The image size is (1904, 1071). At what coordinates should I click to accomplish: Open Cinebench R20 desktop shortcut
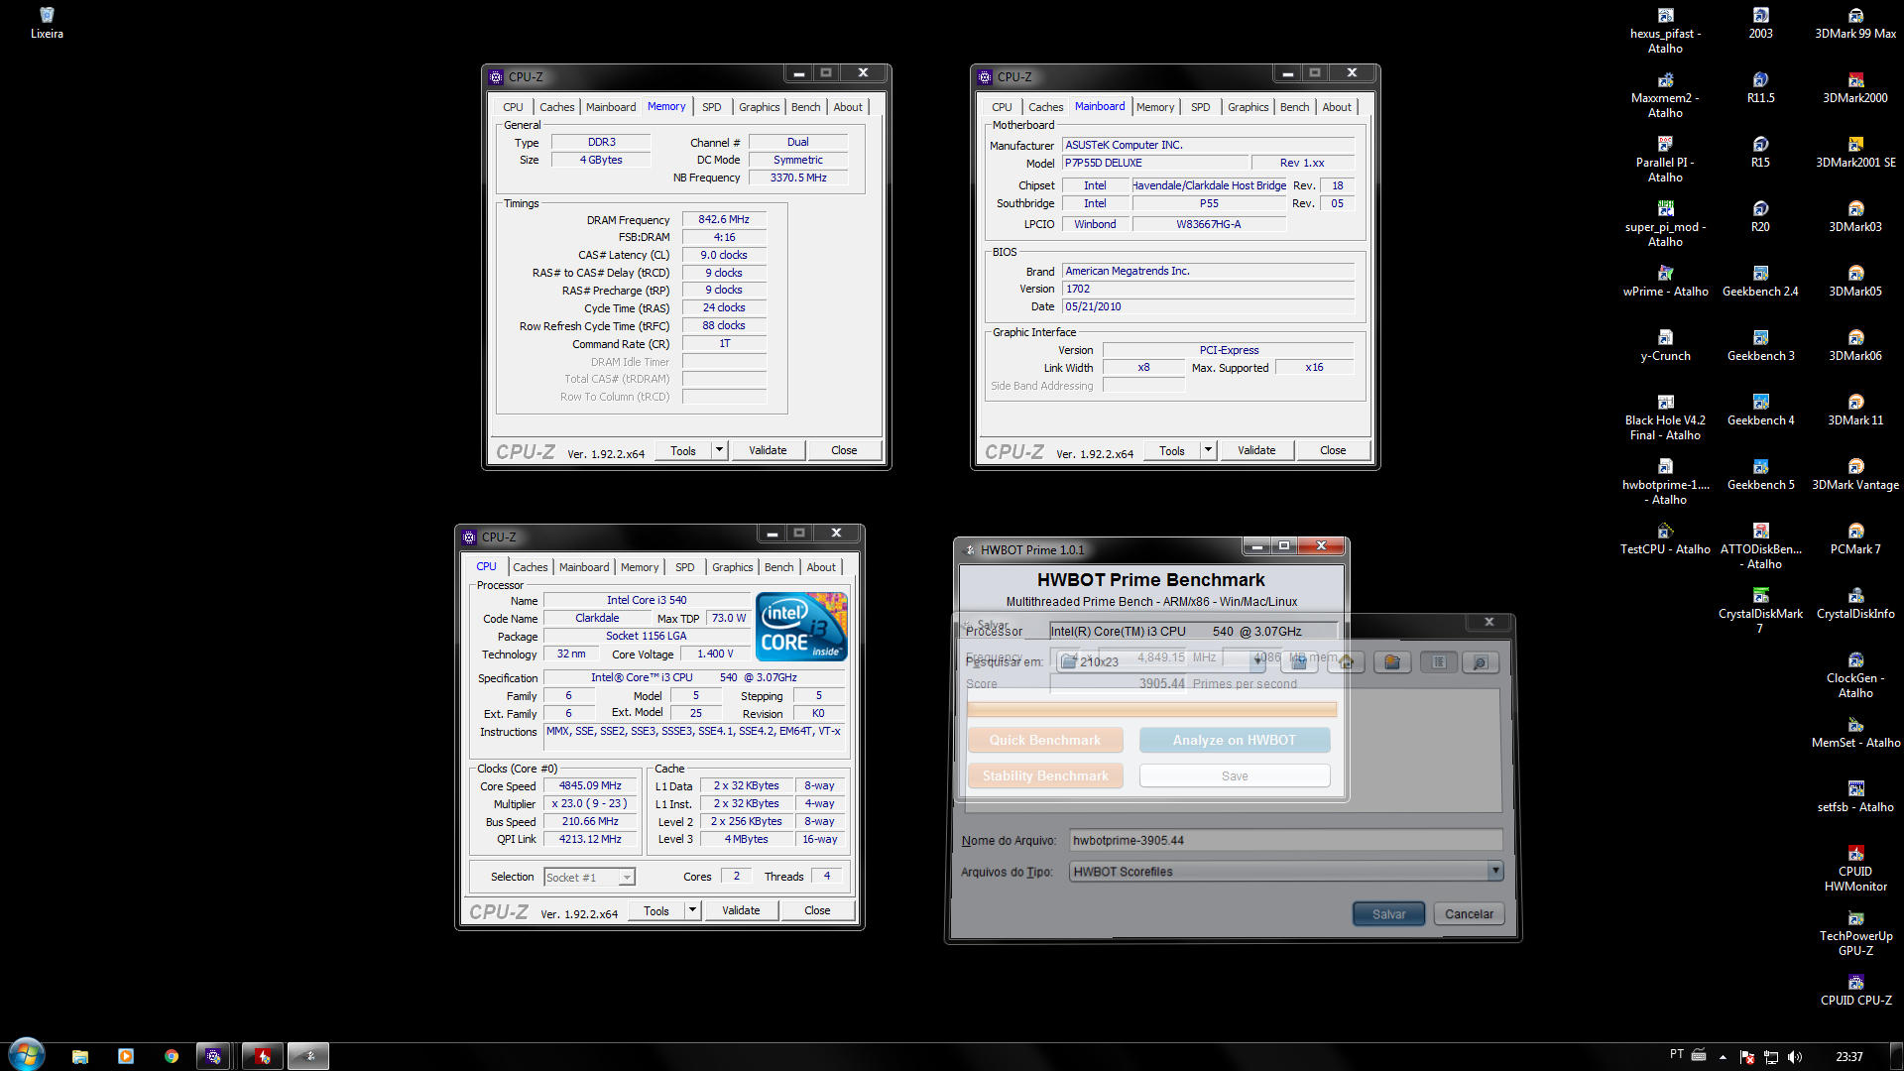(1760, 216)
